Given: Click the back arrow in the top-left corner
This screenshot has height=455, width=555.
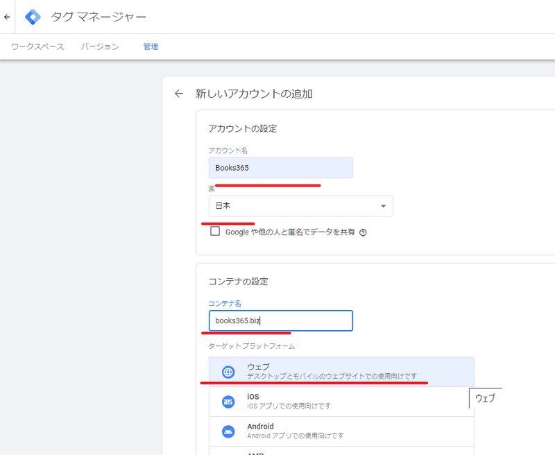Looking at the screenshot, I should pos(7,17).
